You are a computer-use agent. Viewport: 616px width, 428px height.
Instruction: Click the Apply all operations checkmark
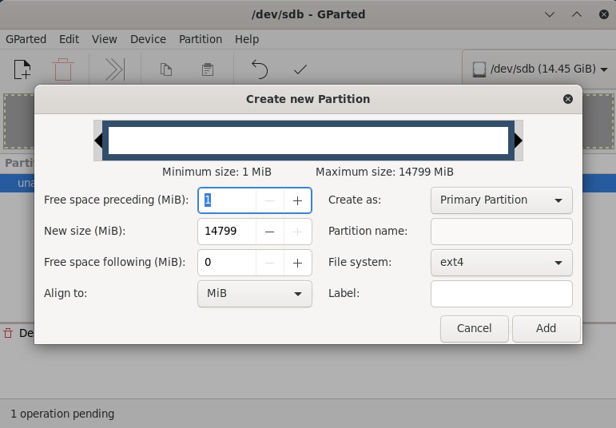[300, 69]
